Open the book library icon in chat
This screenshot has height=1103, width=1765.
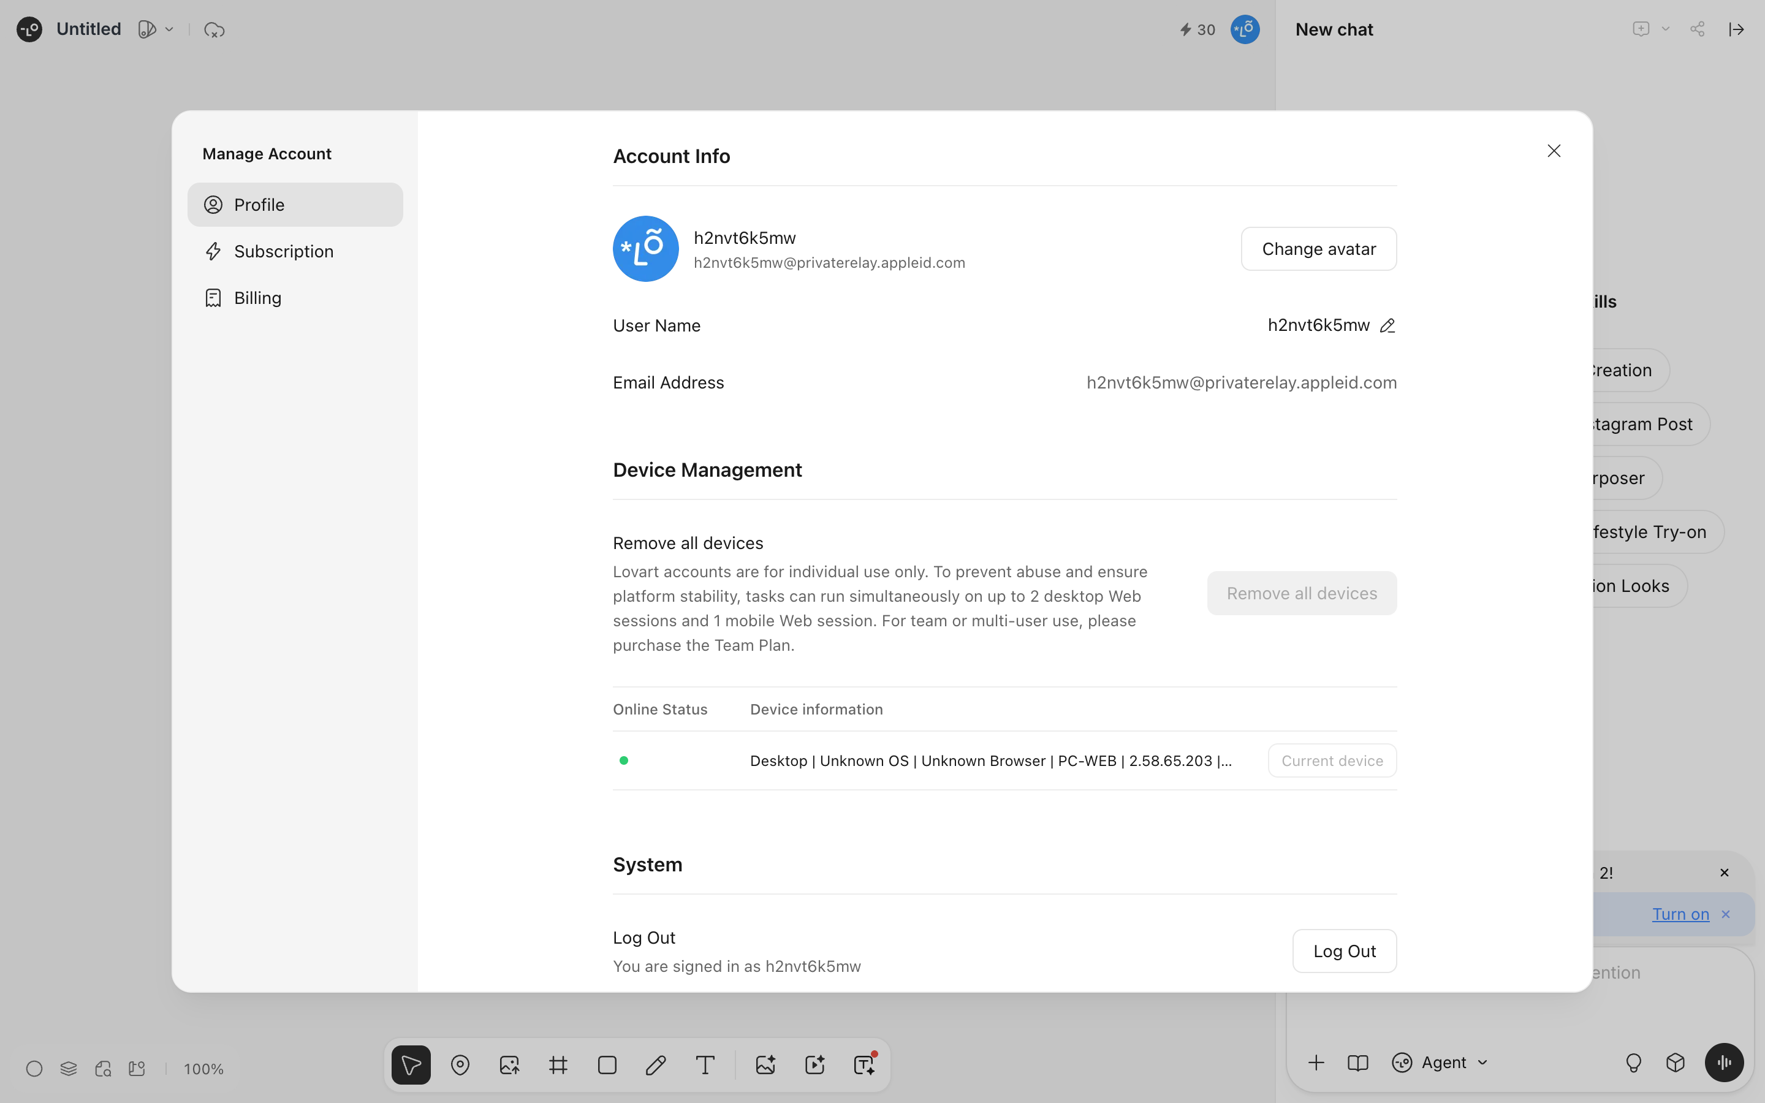[1357, 1063]
